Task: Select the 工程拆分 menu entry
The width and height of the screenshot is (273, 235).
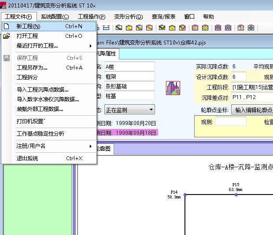Action: tap(49, 77)
